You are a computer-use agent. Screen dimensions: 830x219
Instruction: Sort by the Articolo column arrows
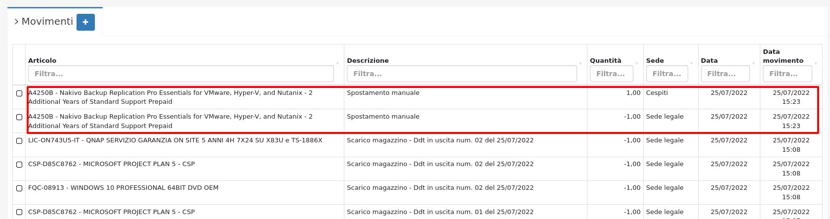[x=338, y=63]
